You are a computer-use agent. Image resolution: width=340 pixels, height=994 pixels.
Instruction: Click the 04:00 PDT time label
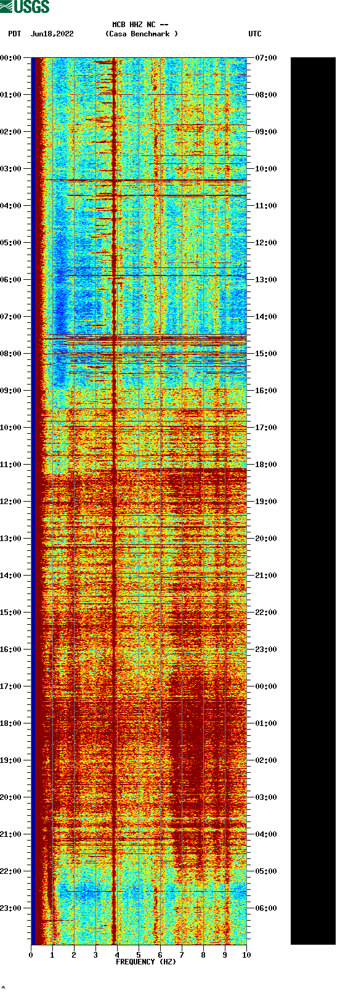tap(11, 206)
